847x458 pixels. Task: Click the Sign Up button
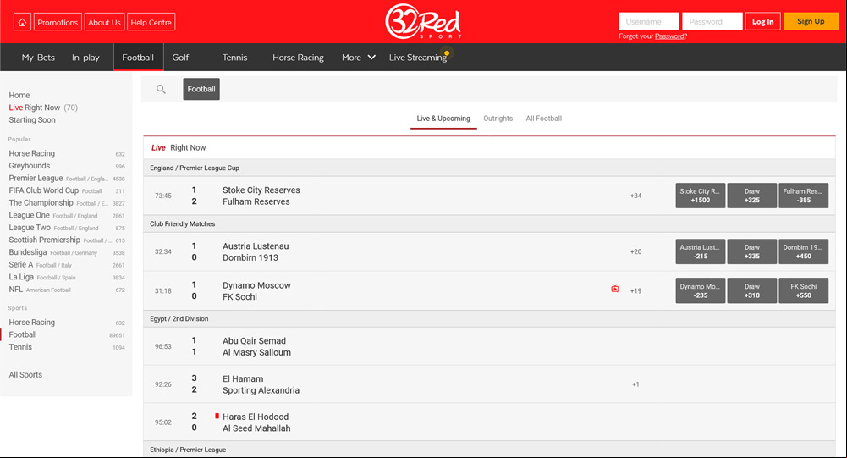coord(811,21)
